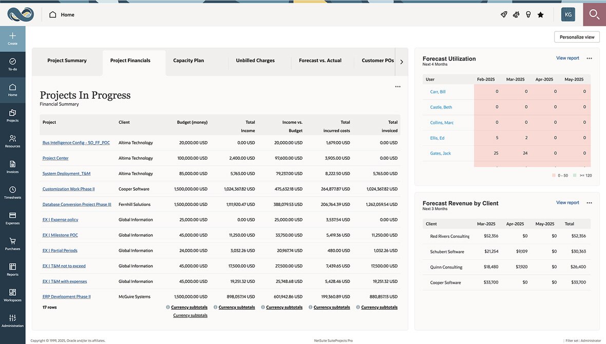Open the Customization Work Phase II project link
Viewport: 606px width, 344px height.
(68, 189)
